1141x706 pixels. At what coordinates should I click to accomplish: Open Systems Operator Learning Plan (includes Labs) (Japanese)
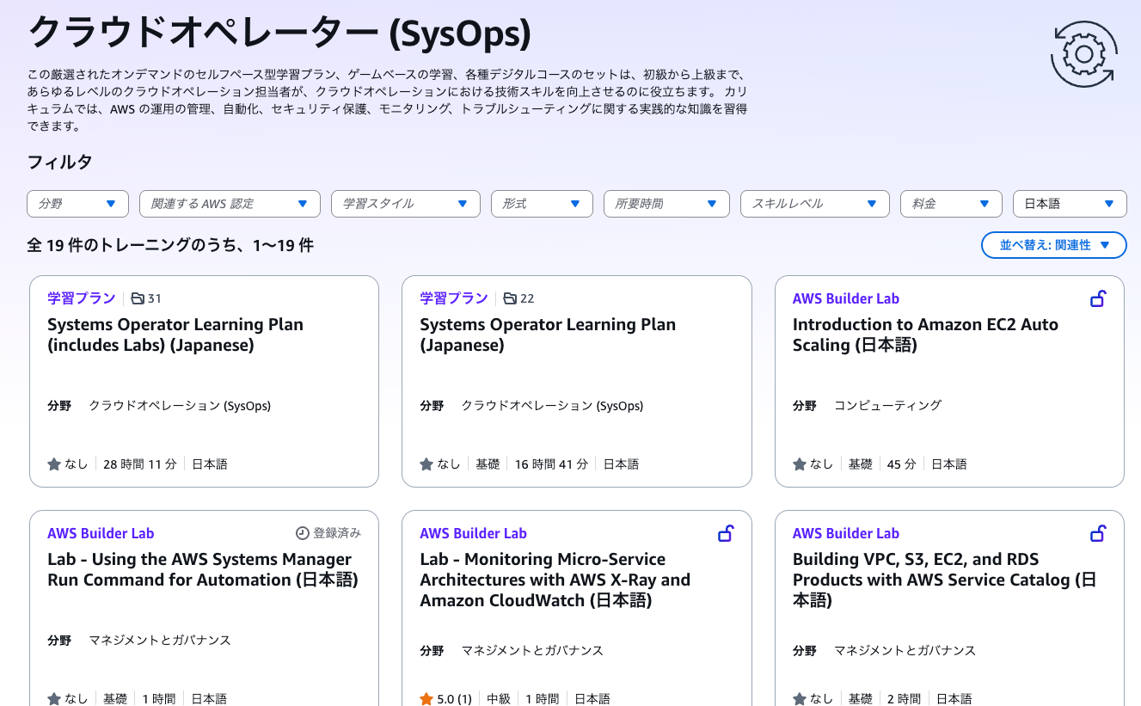[x=175, y=335]
